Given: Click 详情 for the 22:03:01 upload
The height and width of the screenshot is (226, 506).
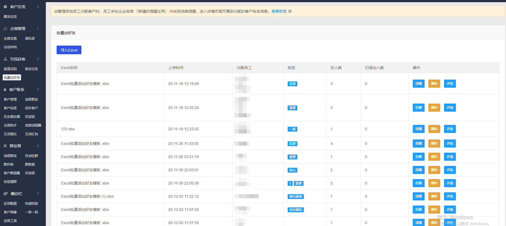Looking at the screenshot, I should pos(450,170).
